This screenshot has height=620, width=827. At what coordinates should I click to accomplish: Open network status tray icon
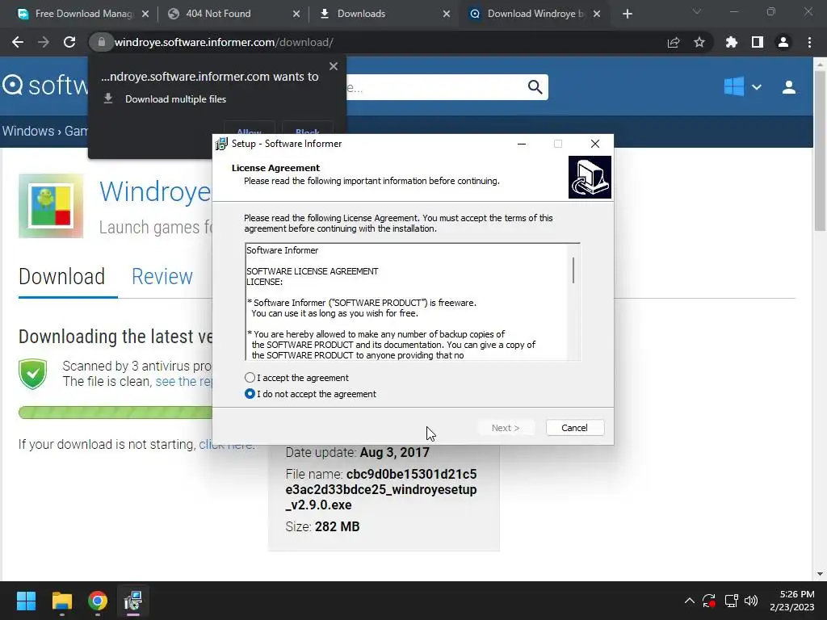(x=731, y=601)
